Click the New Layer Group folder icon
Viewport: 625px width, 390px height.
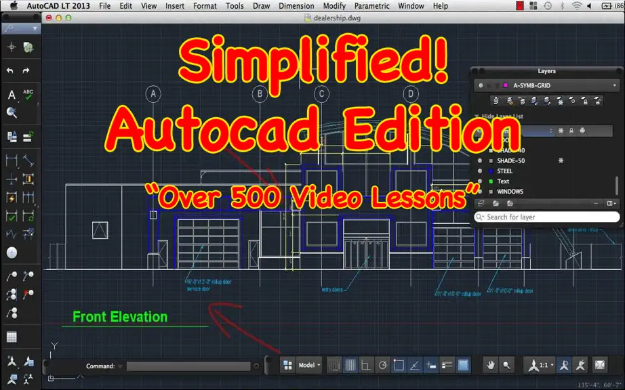pos(496,204)
